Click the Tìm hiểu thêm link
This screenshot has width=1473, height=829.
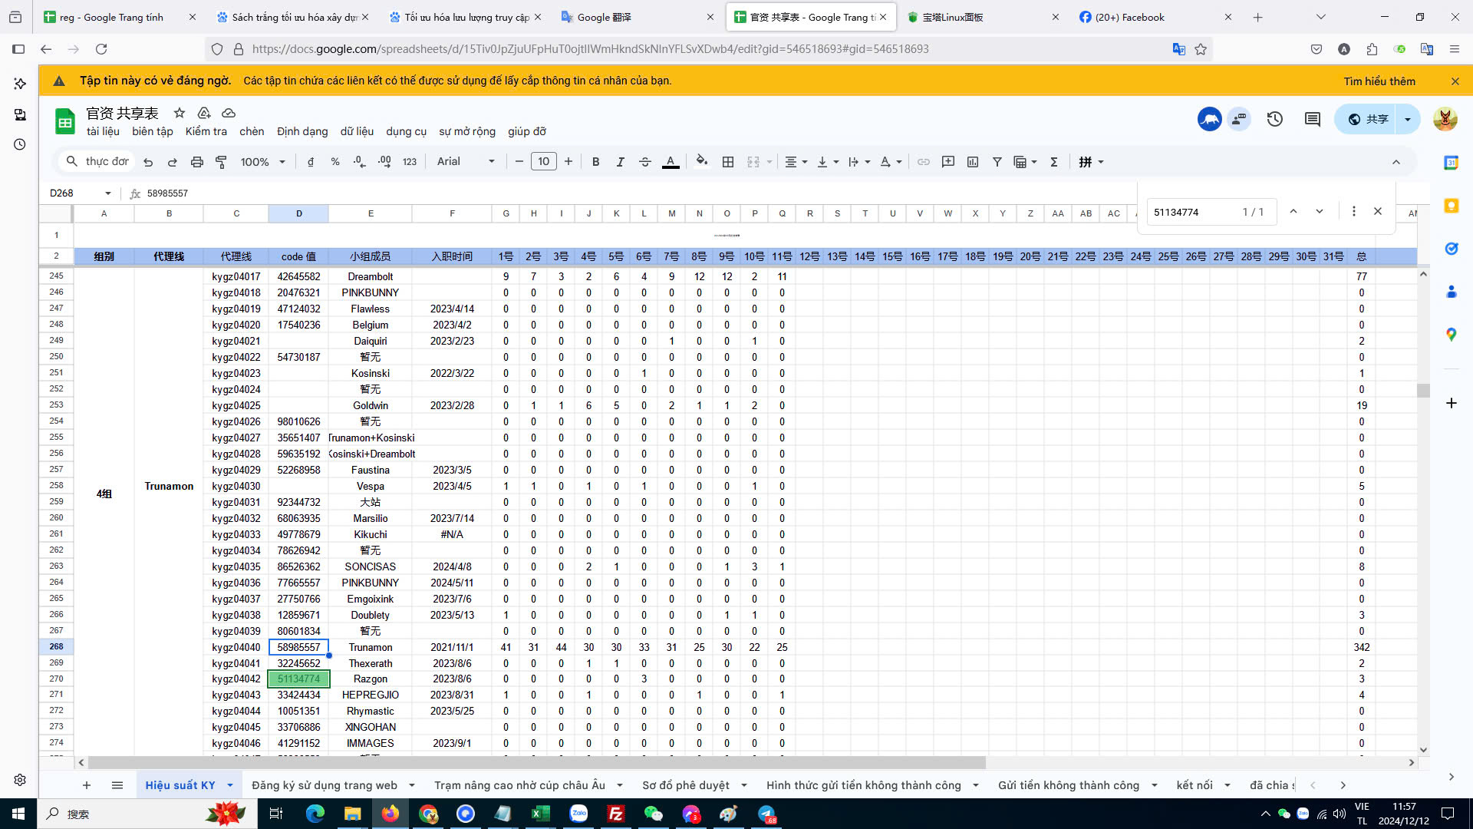click(x=1379, y=81)
